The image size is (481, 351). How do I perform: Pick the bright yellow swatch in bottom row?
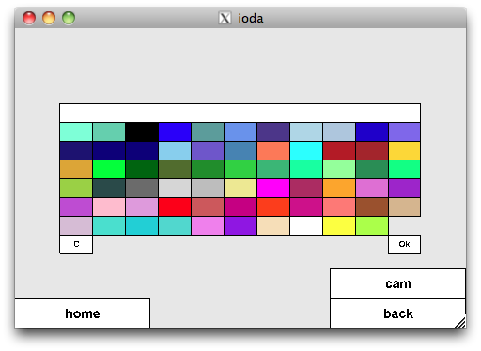pos(339,226)
